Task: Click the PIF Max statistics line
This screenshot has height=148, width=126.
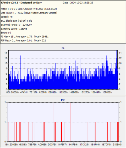Action: tap(23, 41)
